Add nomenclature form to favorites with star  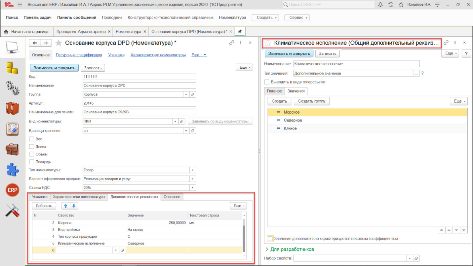tap(59, 43)
